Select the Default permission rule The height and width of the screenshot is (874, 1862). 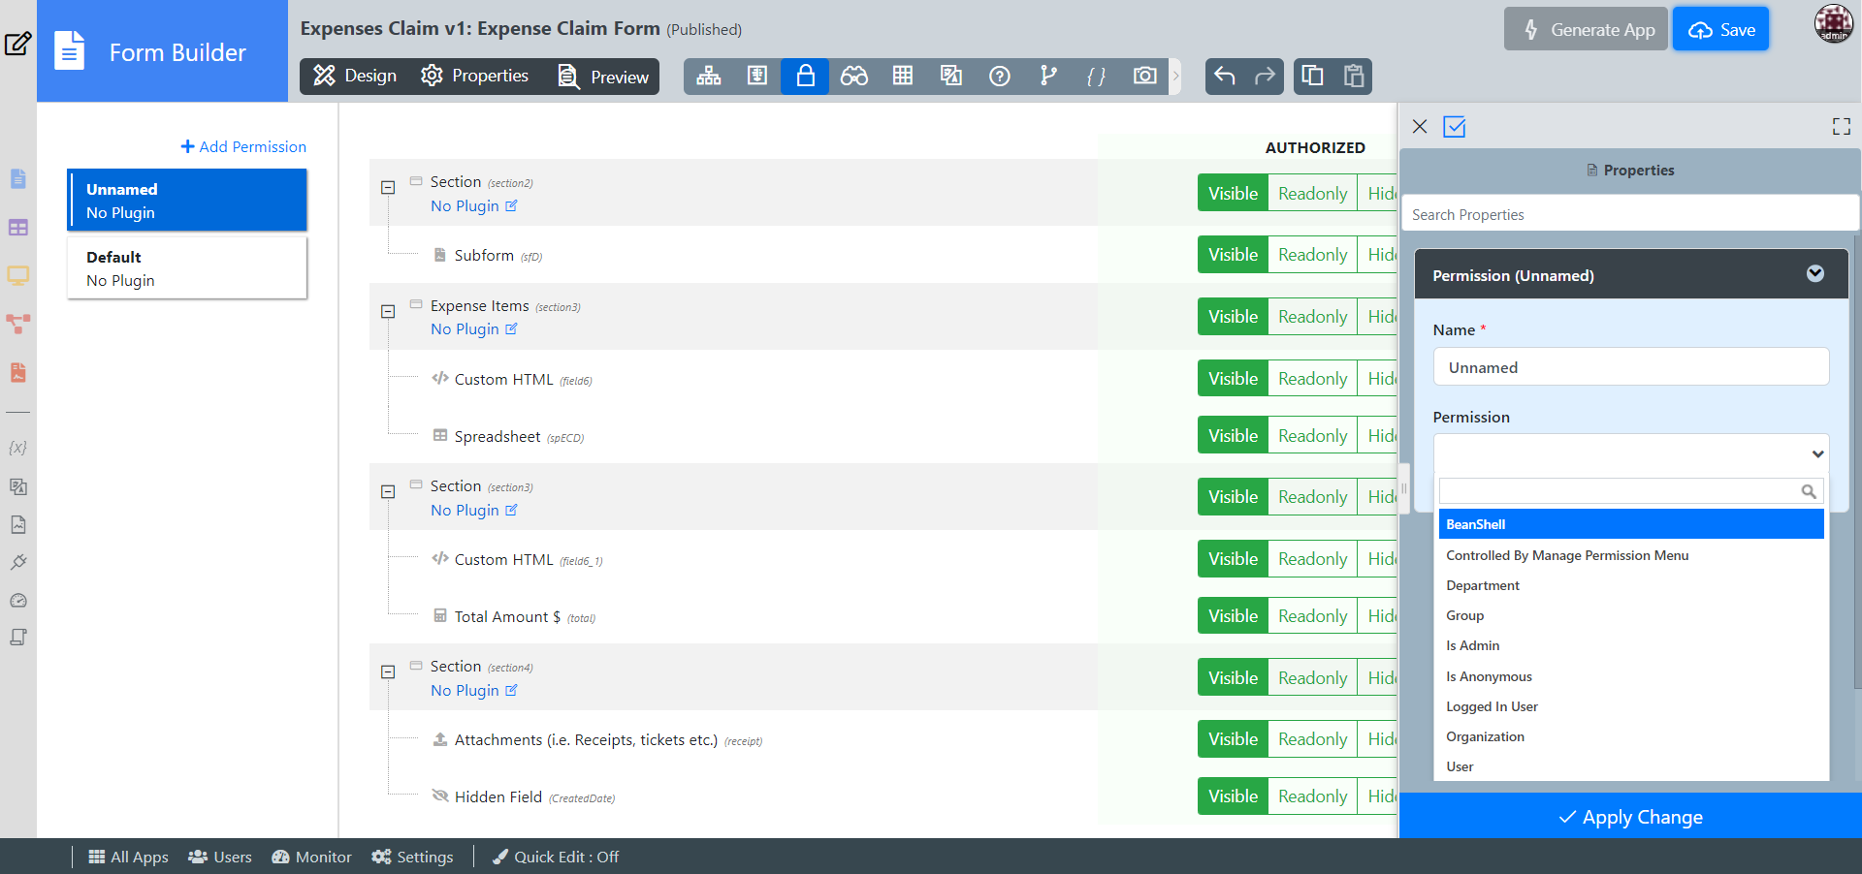pos(187,268)
